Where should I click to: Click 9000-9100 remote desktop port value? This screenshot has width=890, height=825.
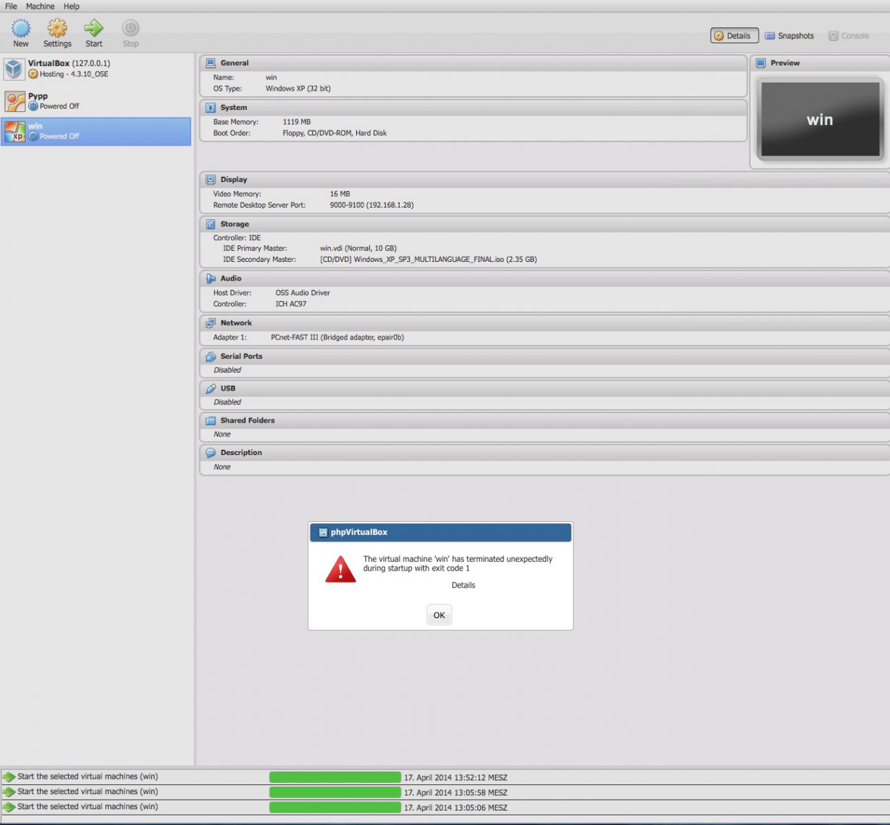click(x=371, y=205)
